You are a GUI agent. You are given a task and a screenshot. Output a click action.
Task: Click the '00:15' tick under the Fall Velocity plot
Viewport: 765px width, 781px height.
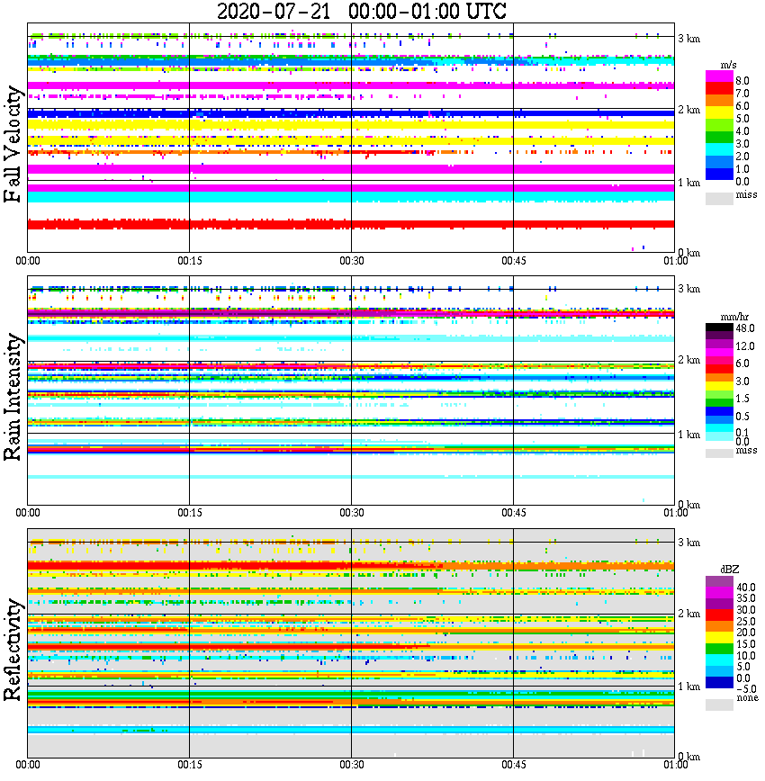point(190,261)
